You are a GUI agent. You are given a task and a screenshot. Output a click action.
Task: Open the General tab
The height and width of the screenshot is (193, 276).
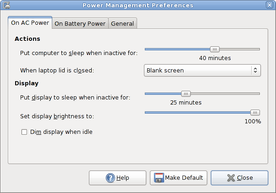click(x=122, y=23)
